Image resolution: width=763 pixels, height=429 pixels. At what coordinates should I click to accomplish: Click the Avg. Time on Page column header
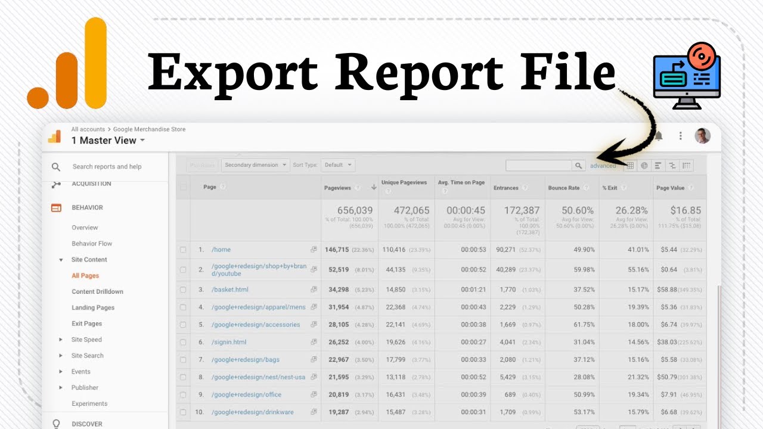coord(461,183)
